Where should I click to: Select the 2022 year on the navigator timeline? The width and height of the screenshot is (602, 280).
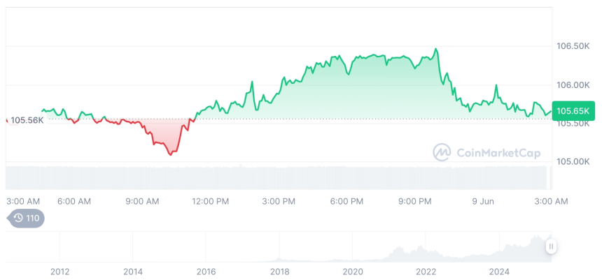click(426, 271)
